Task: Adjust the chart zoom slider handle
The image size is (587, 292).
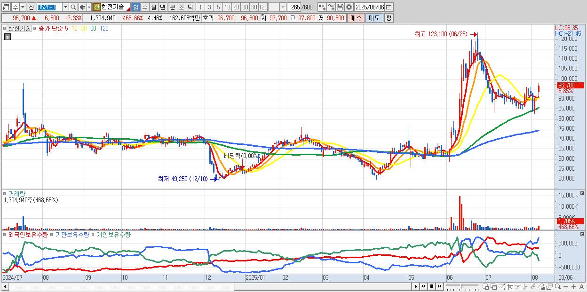Action: (x=462, y=286)
